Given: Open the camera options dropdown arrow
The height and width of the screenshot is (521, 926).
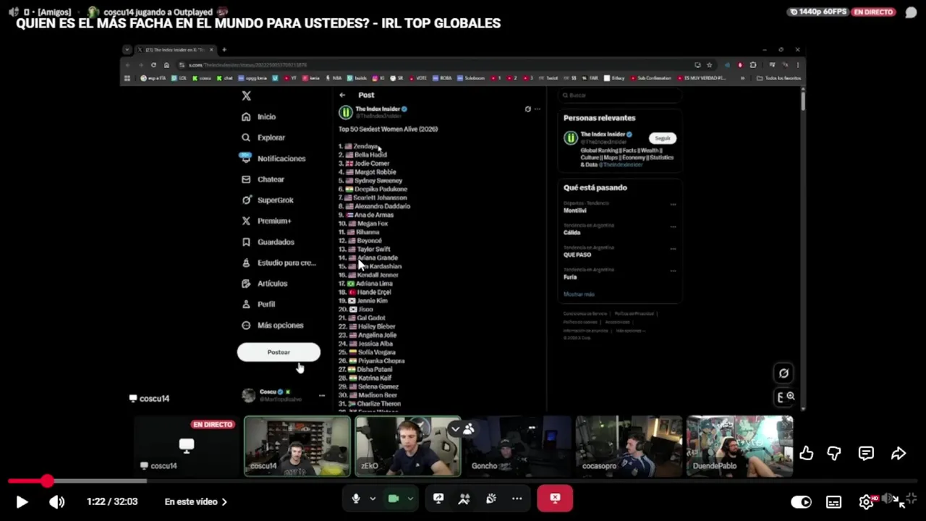Looking at the screenshot, I should (x=410, y=499).
